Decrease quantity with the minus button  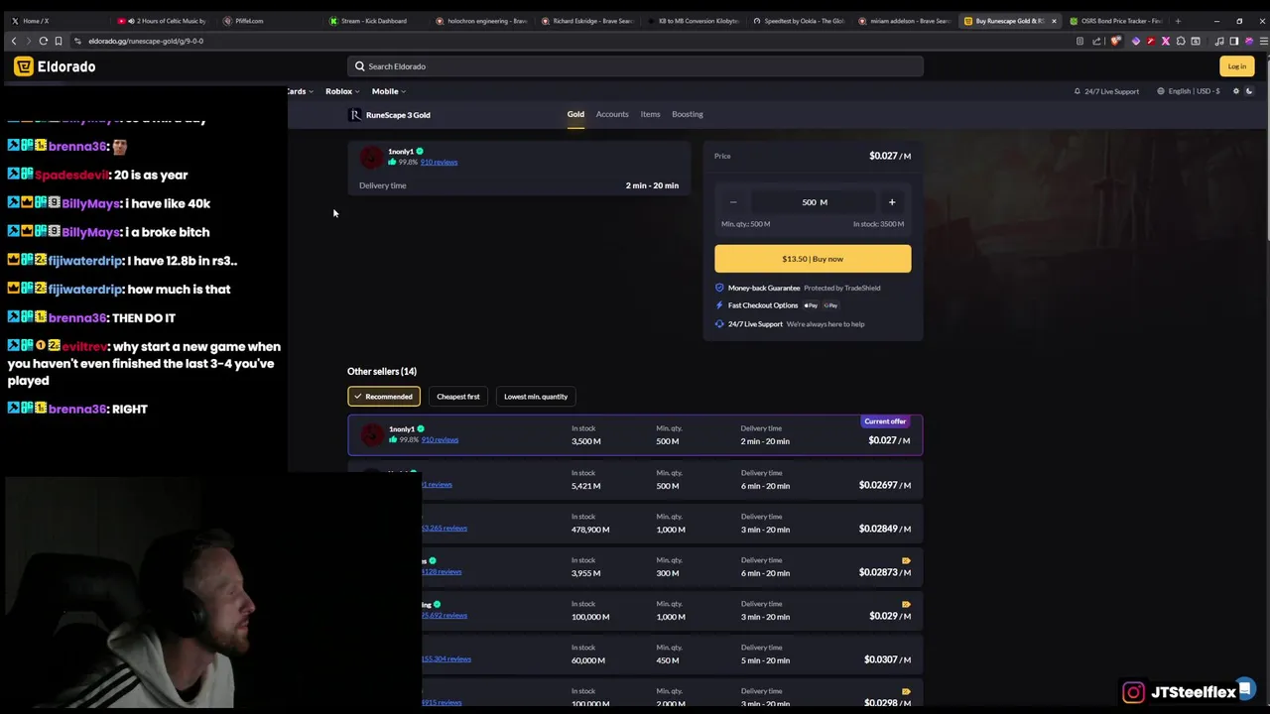(733, 202)
